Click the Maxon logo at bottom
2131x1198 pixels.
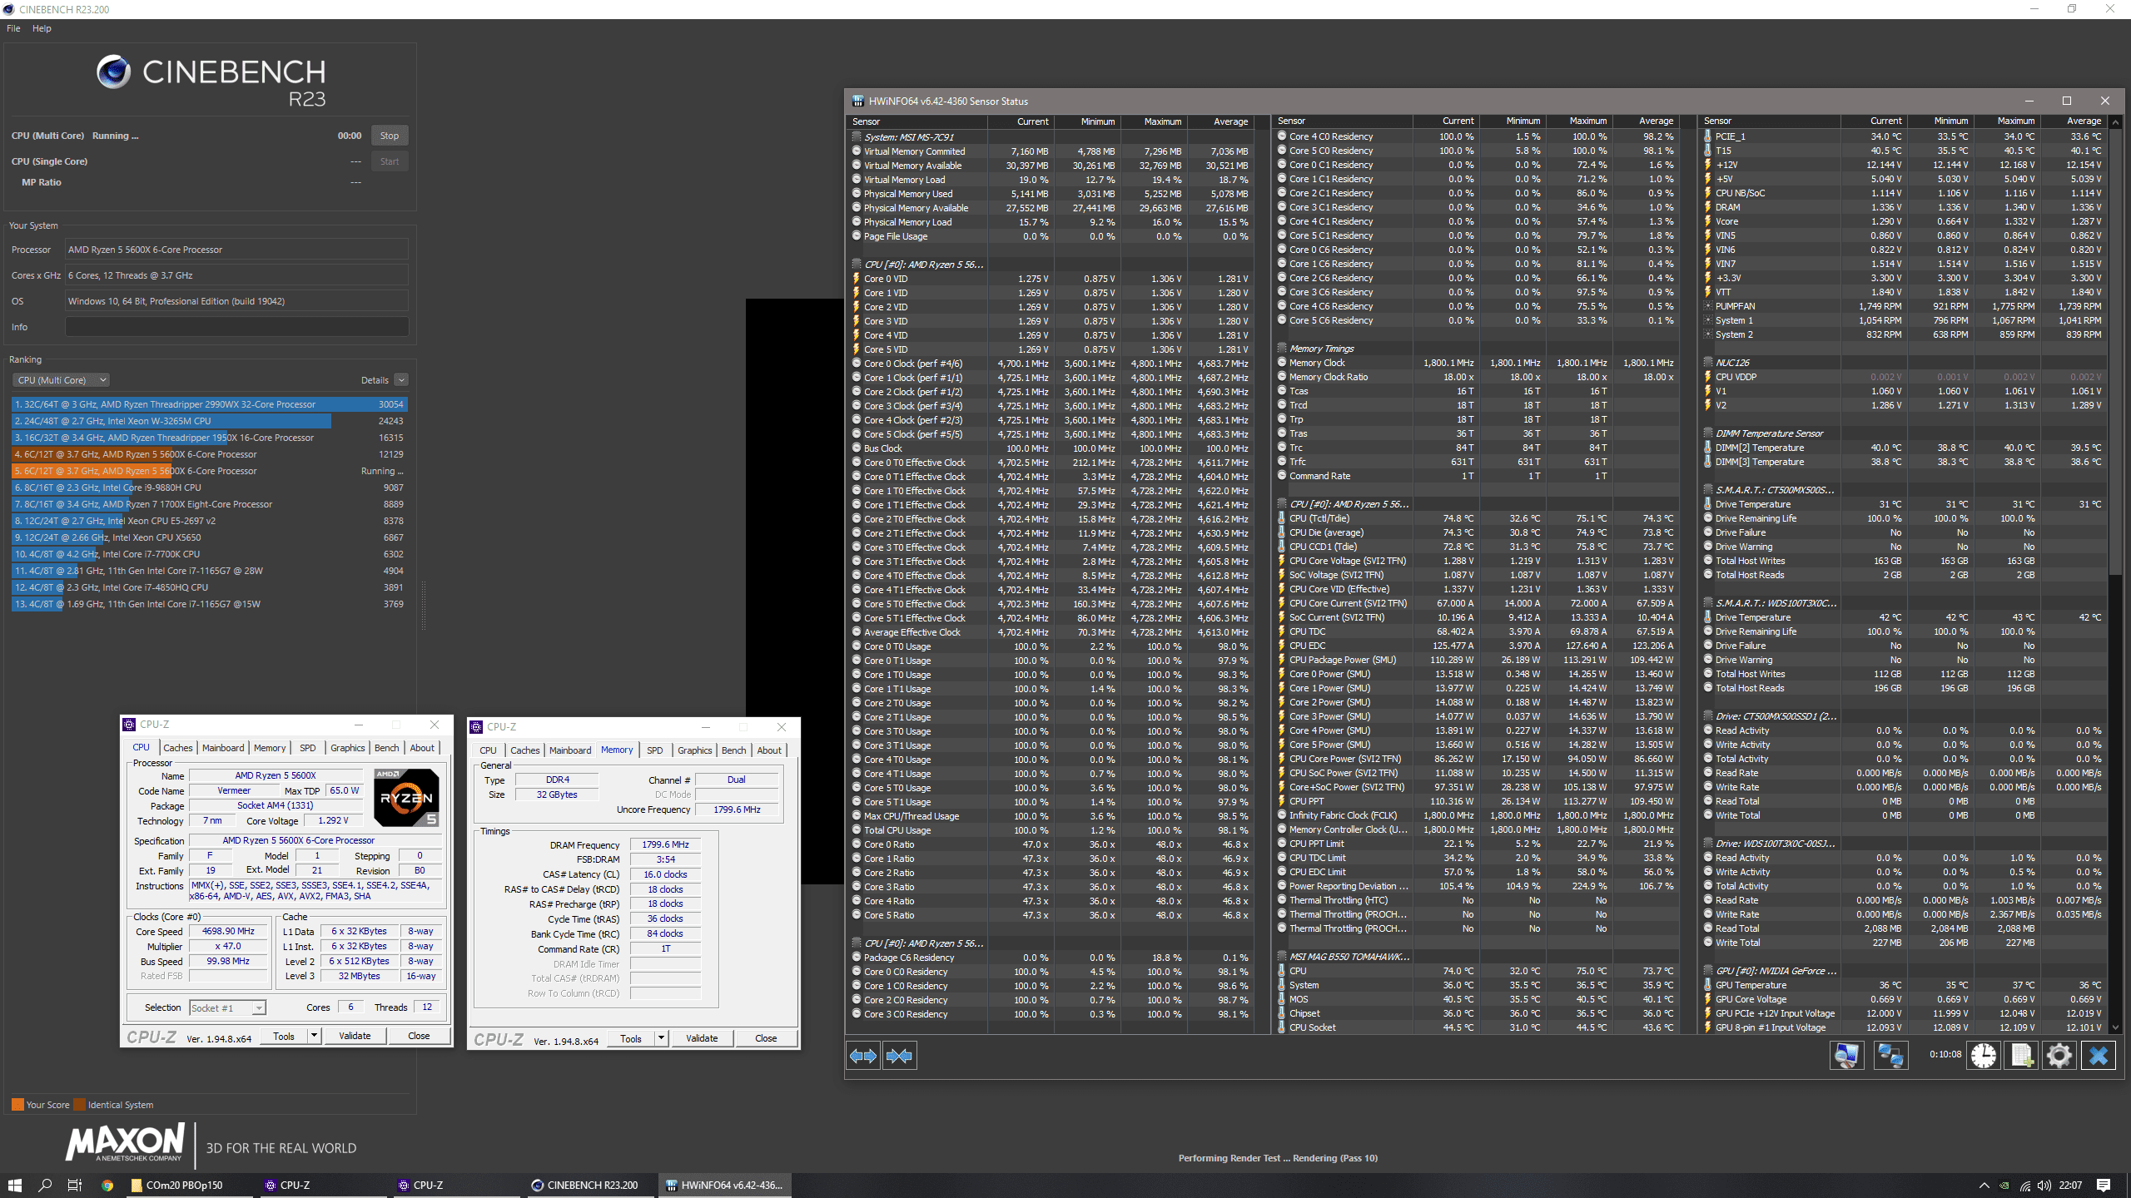[x=126, y=1142]
